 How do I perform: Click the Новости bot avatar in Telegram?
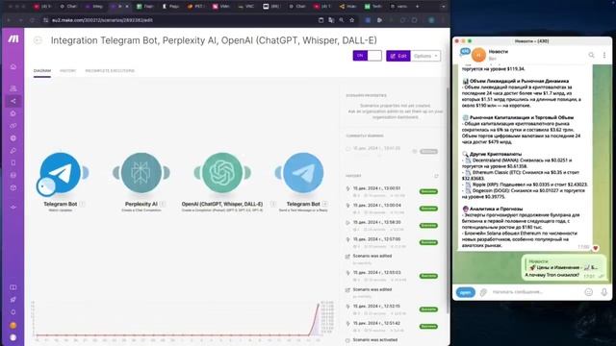(478, 55)
